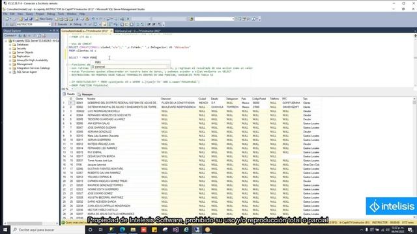The height and width of the screenshot is (234, 417).
Task: Expand the Security folder
Action: [x=10, y=49]
